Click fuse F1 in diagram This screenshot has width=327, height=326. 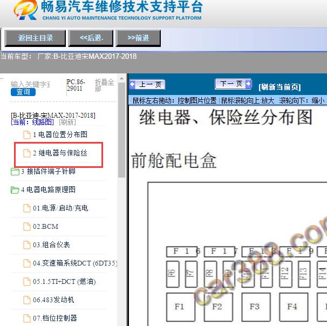181,307
